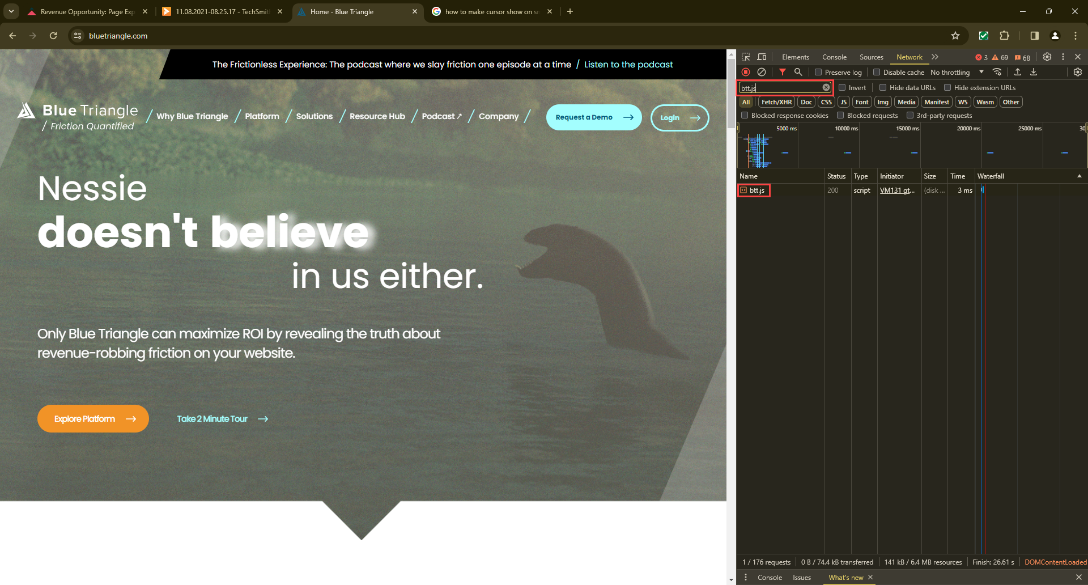Viewport: 1088px width, 585px height.
Task: Click the 68 issues badge
Action: pos(1022,57)
